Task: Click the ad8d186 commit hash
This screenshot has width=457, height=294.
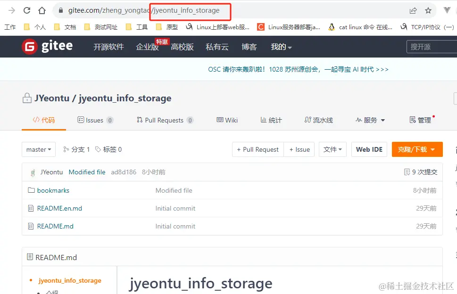Action: click(x=124, y=172)
